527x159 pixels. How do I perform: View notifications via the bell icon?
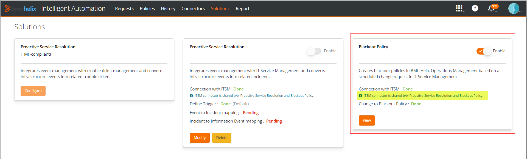point(491,9)
